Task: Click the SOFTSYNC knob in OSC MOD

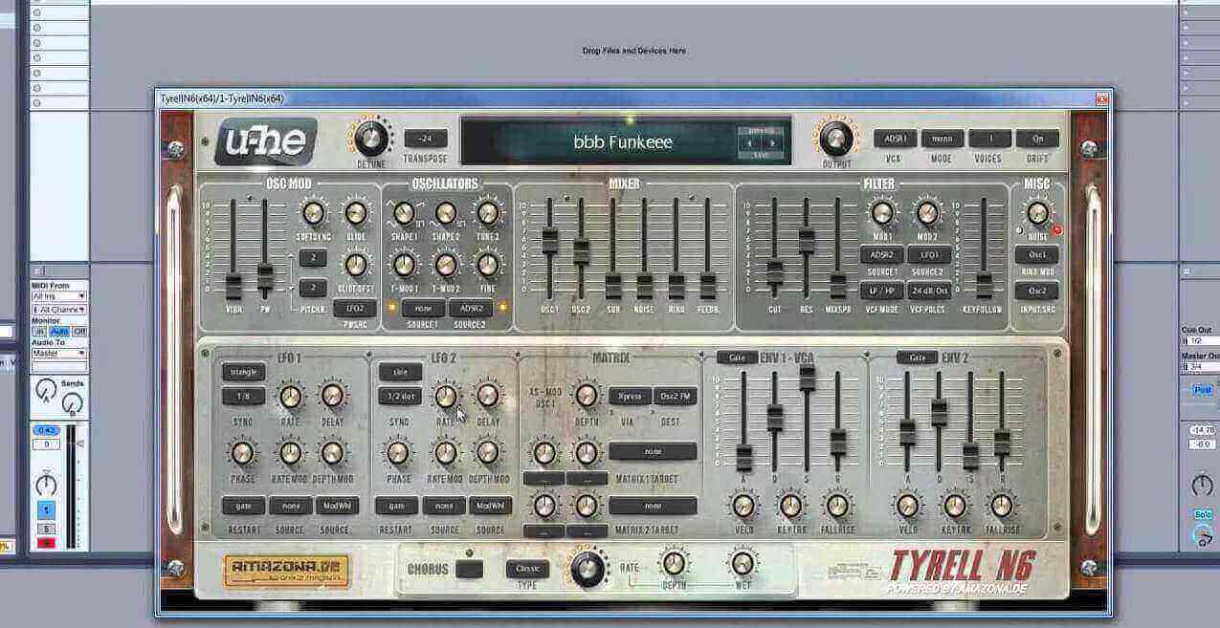Action: point(312,213)
